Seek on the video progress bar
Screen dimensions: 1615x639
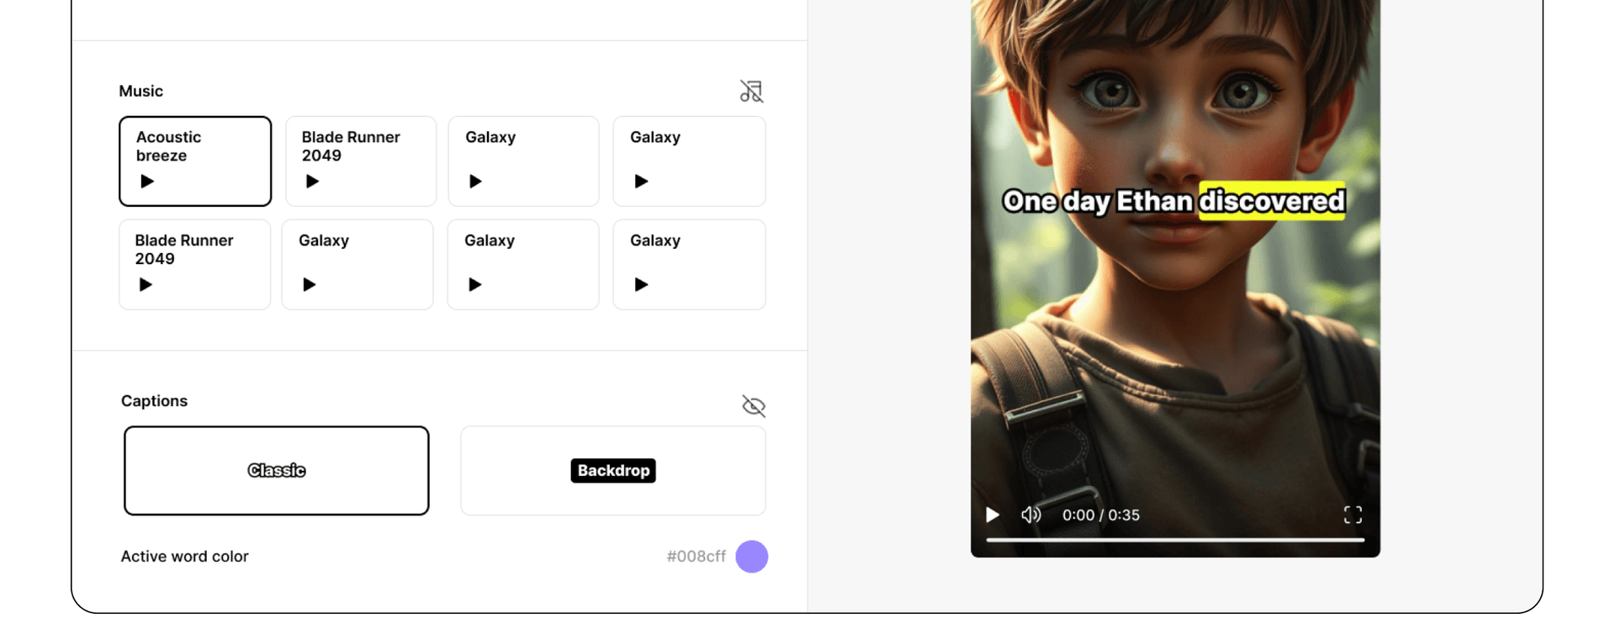coord(1175,540)
